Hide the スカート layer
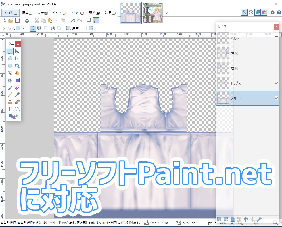This screenshot has height=227, width=282. point(276,98)
